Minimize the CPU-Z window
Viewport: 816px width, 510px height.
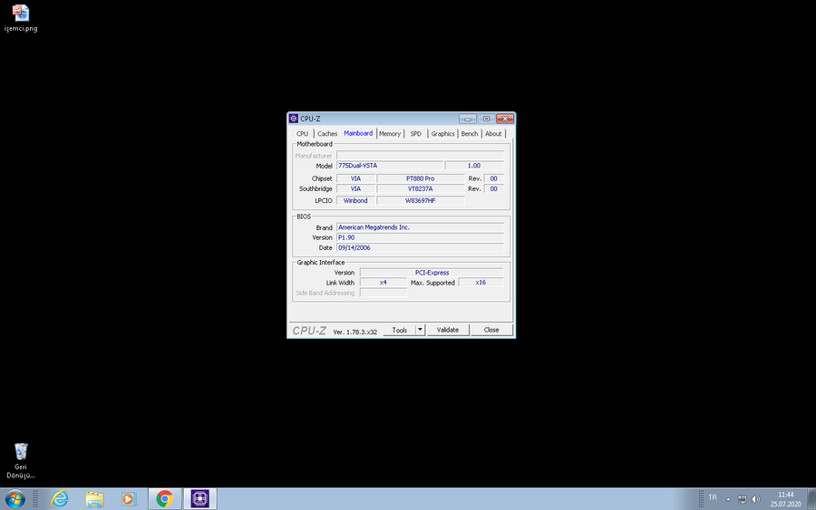[x=467, y=119]
